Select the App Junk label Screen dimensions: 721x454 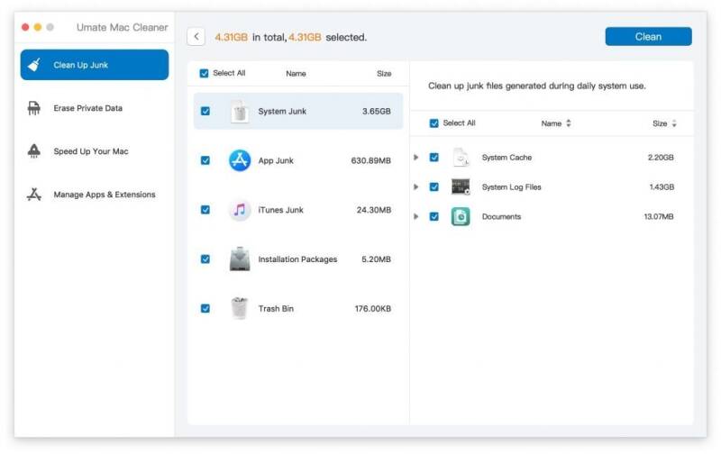click(x=276, y=160)
